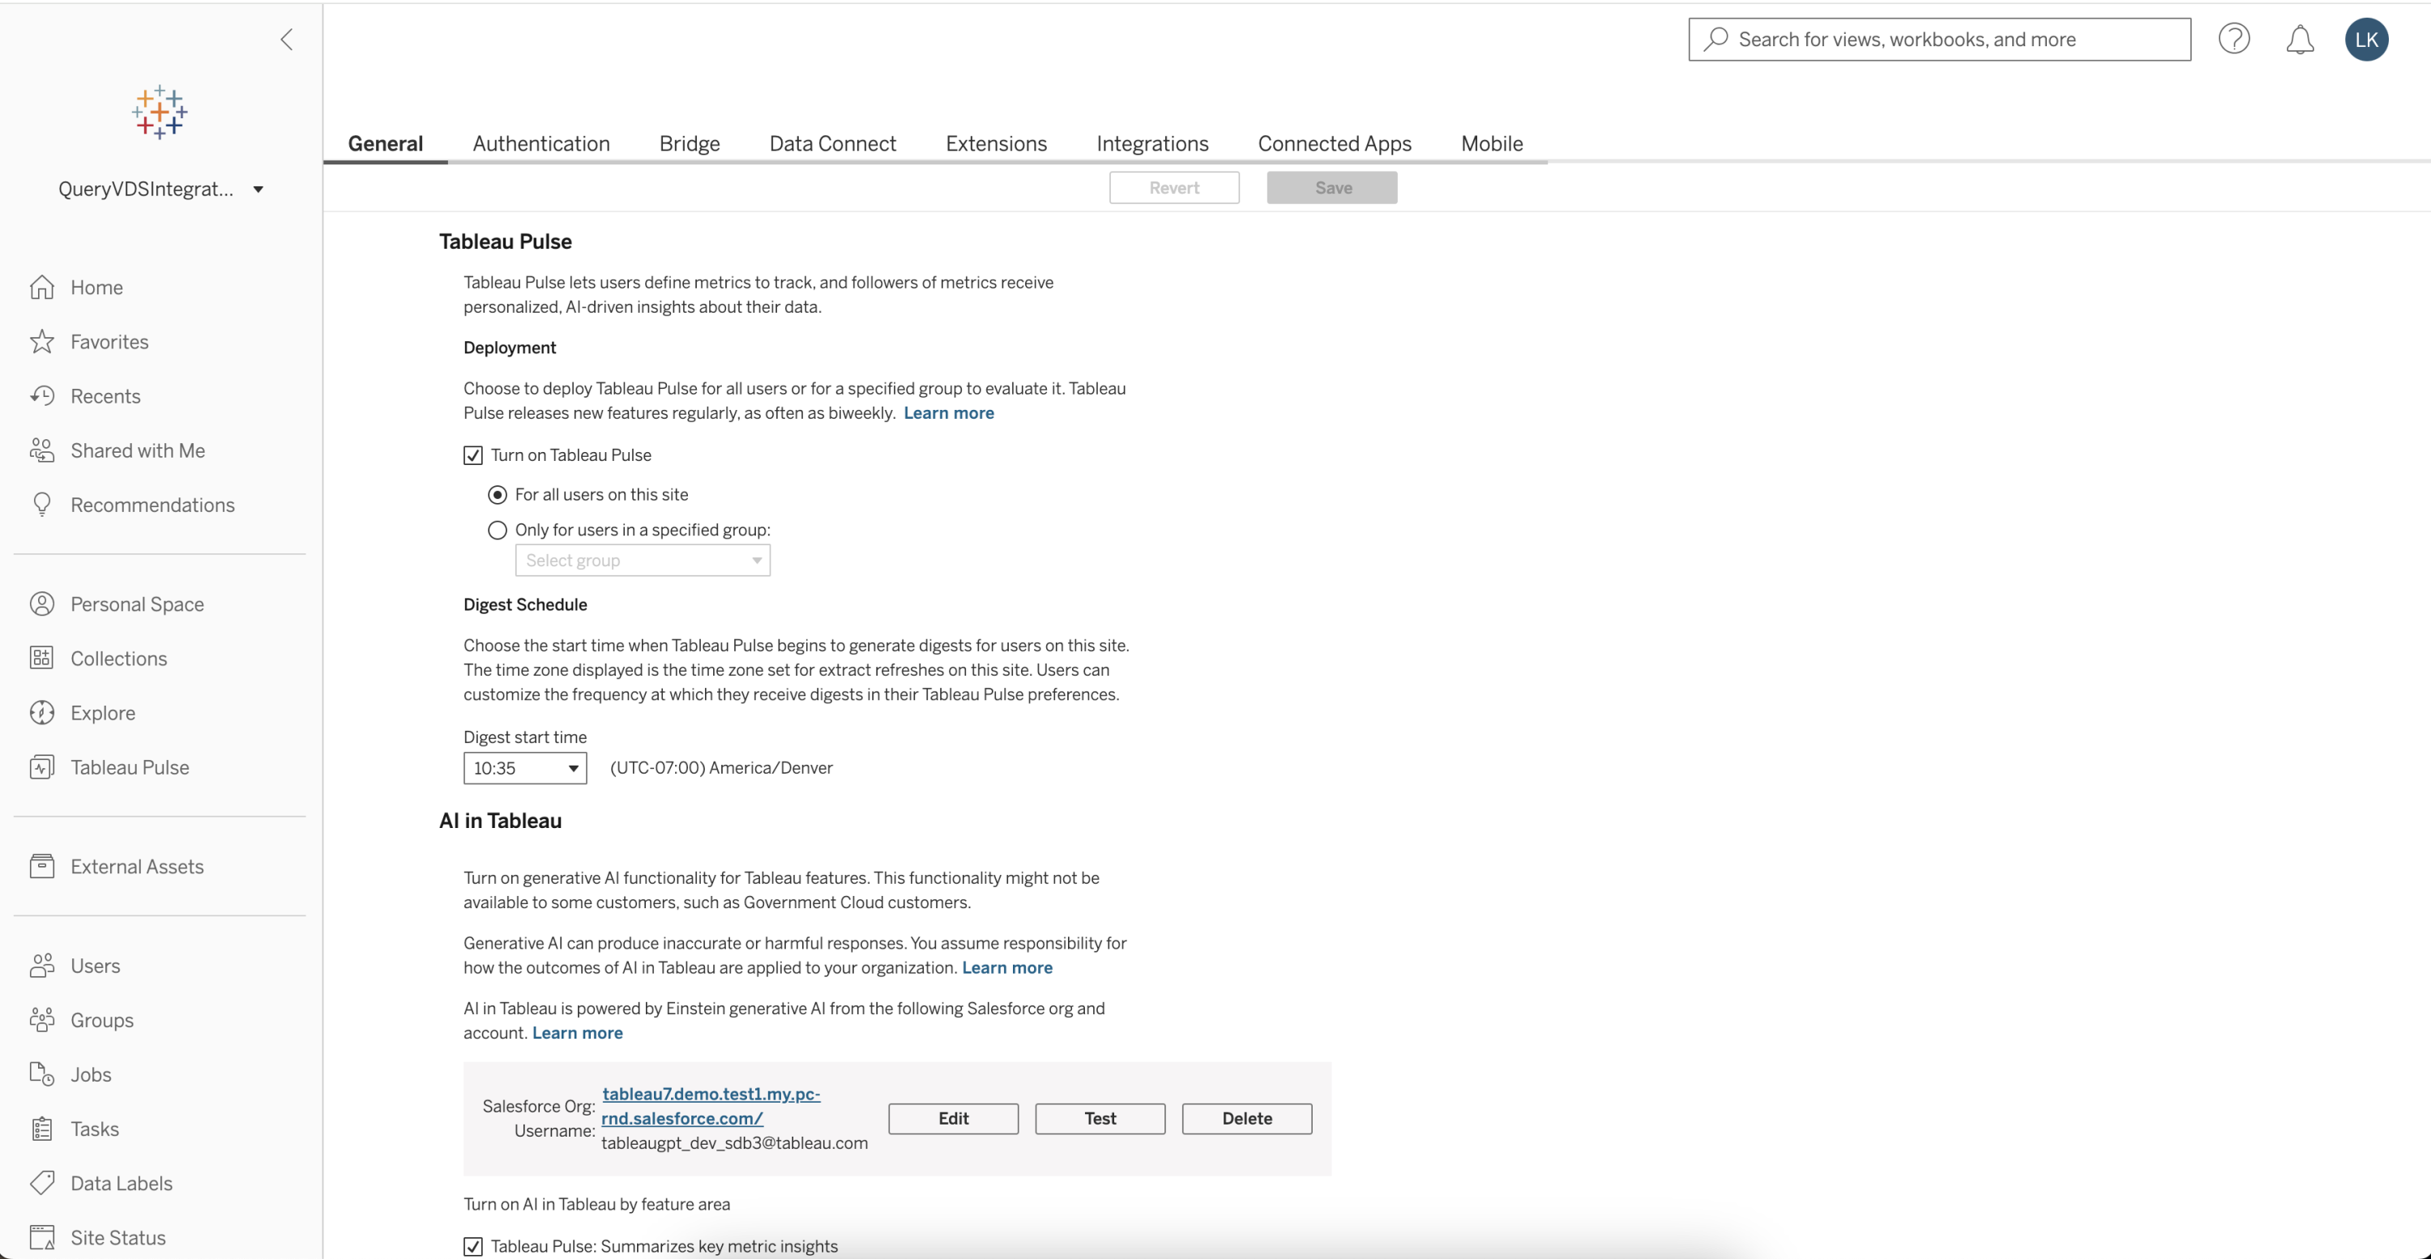Viewport: 2431px width, 1259px height.
Task: Click the LK user avatar
Action: pos(2366,40)
